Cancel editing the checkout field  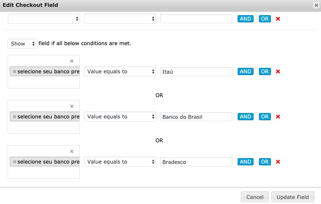[255, 197]
